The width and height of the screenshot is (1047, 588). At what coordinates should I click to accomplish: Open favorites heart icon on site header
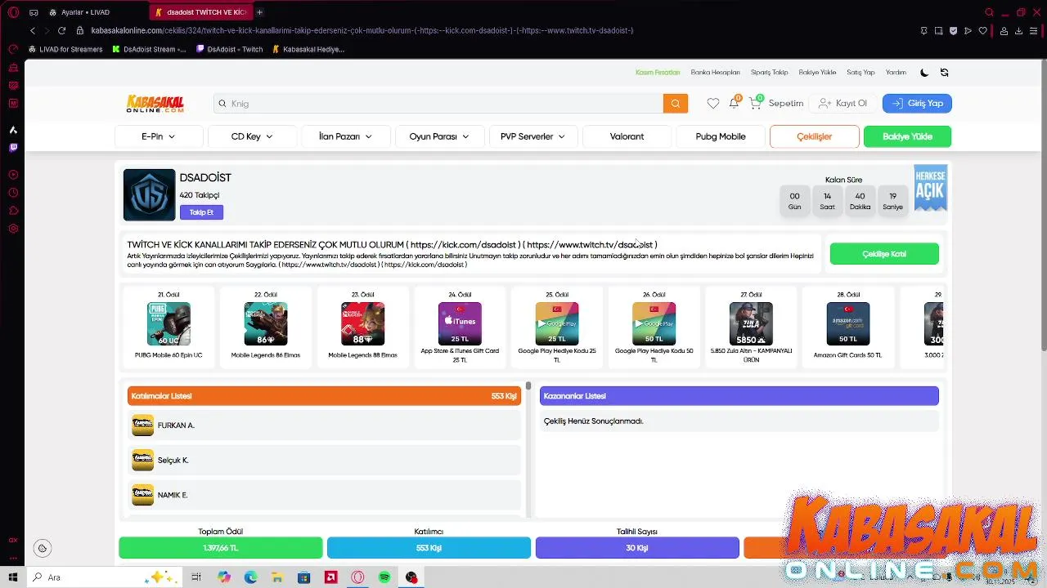click(713, 104)
